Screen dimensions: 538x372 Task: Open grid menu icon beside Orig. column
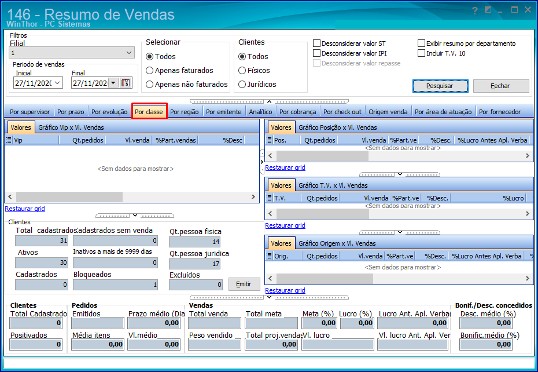[270, 256]
